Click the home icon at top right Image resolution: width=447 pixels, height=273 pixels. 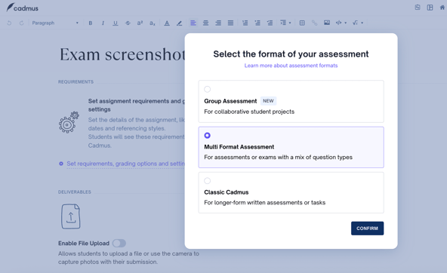(x=442, y=8)
